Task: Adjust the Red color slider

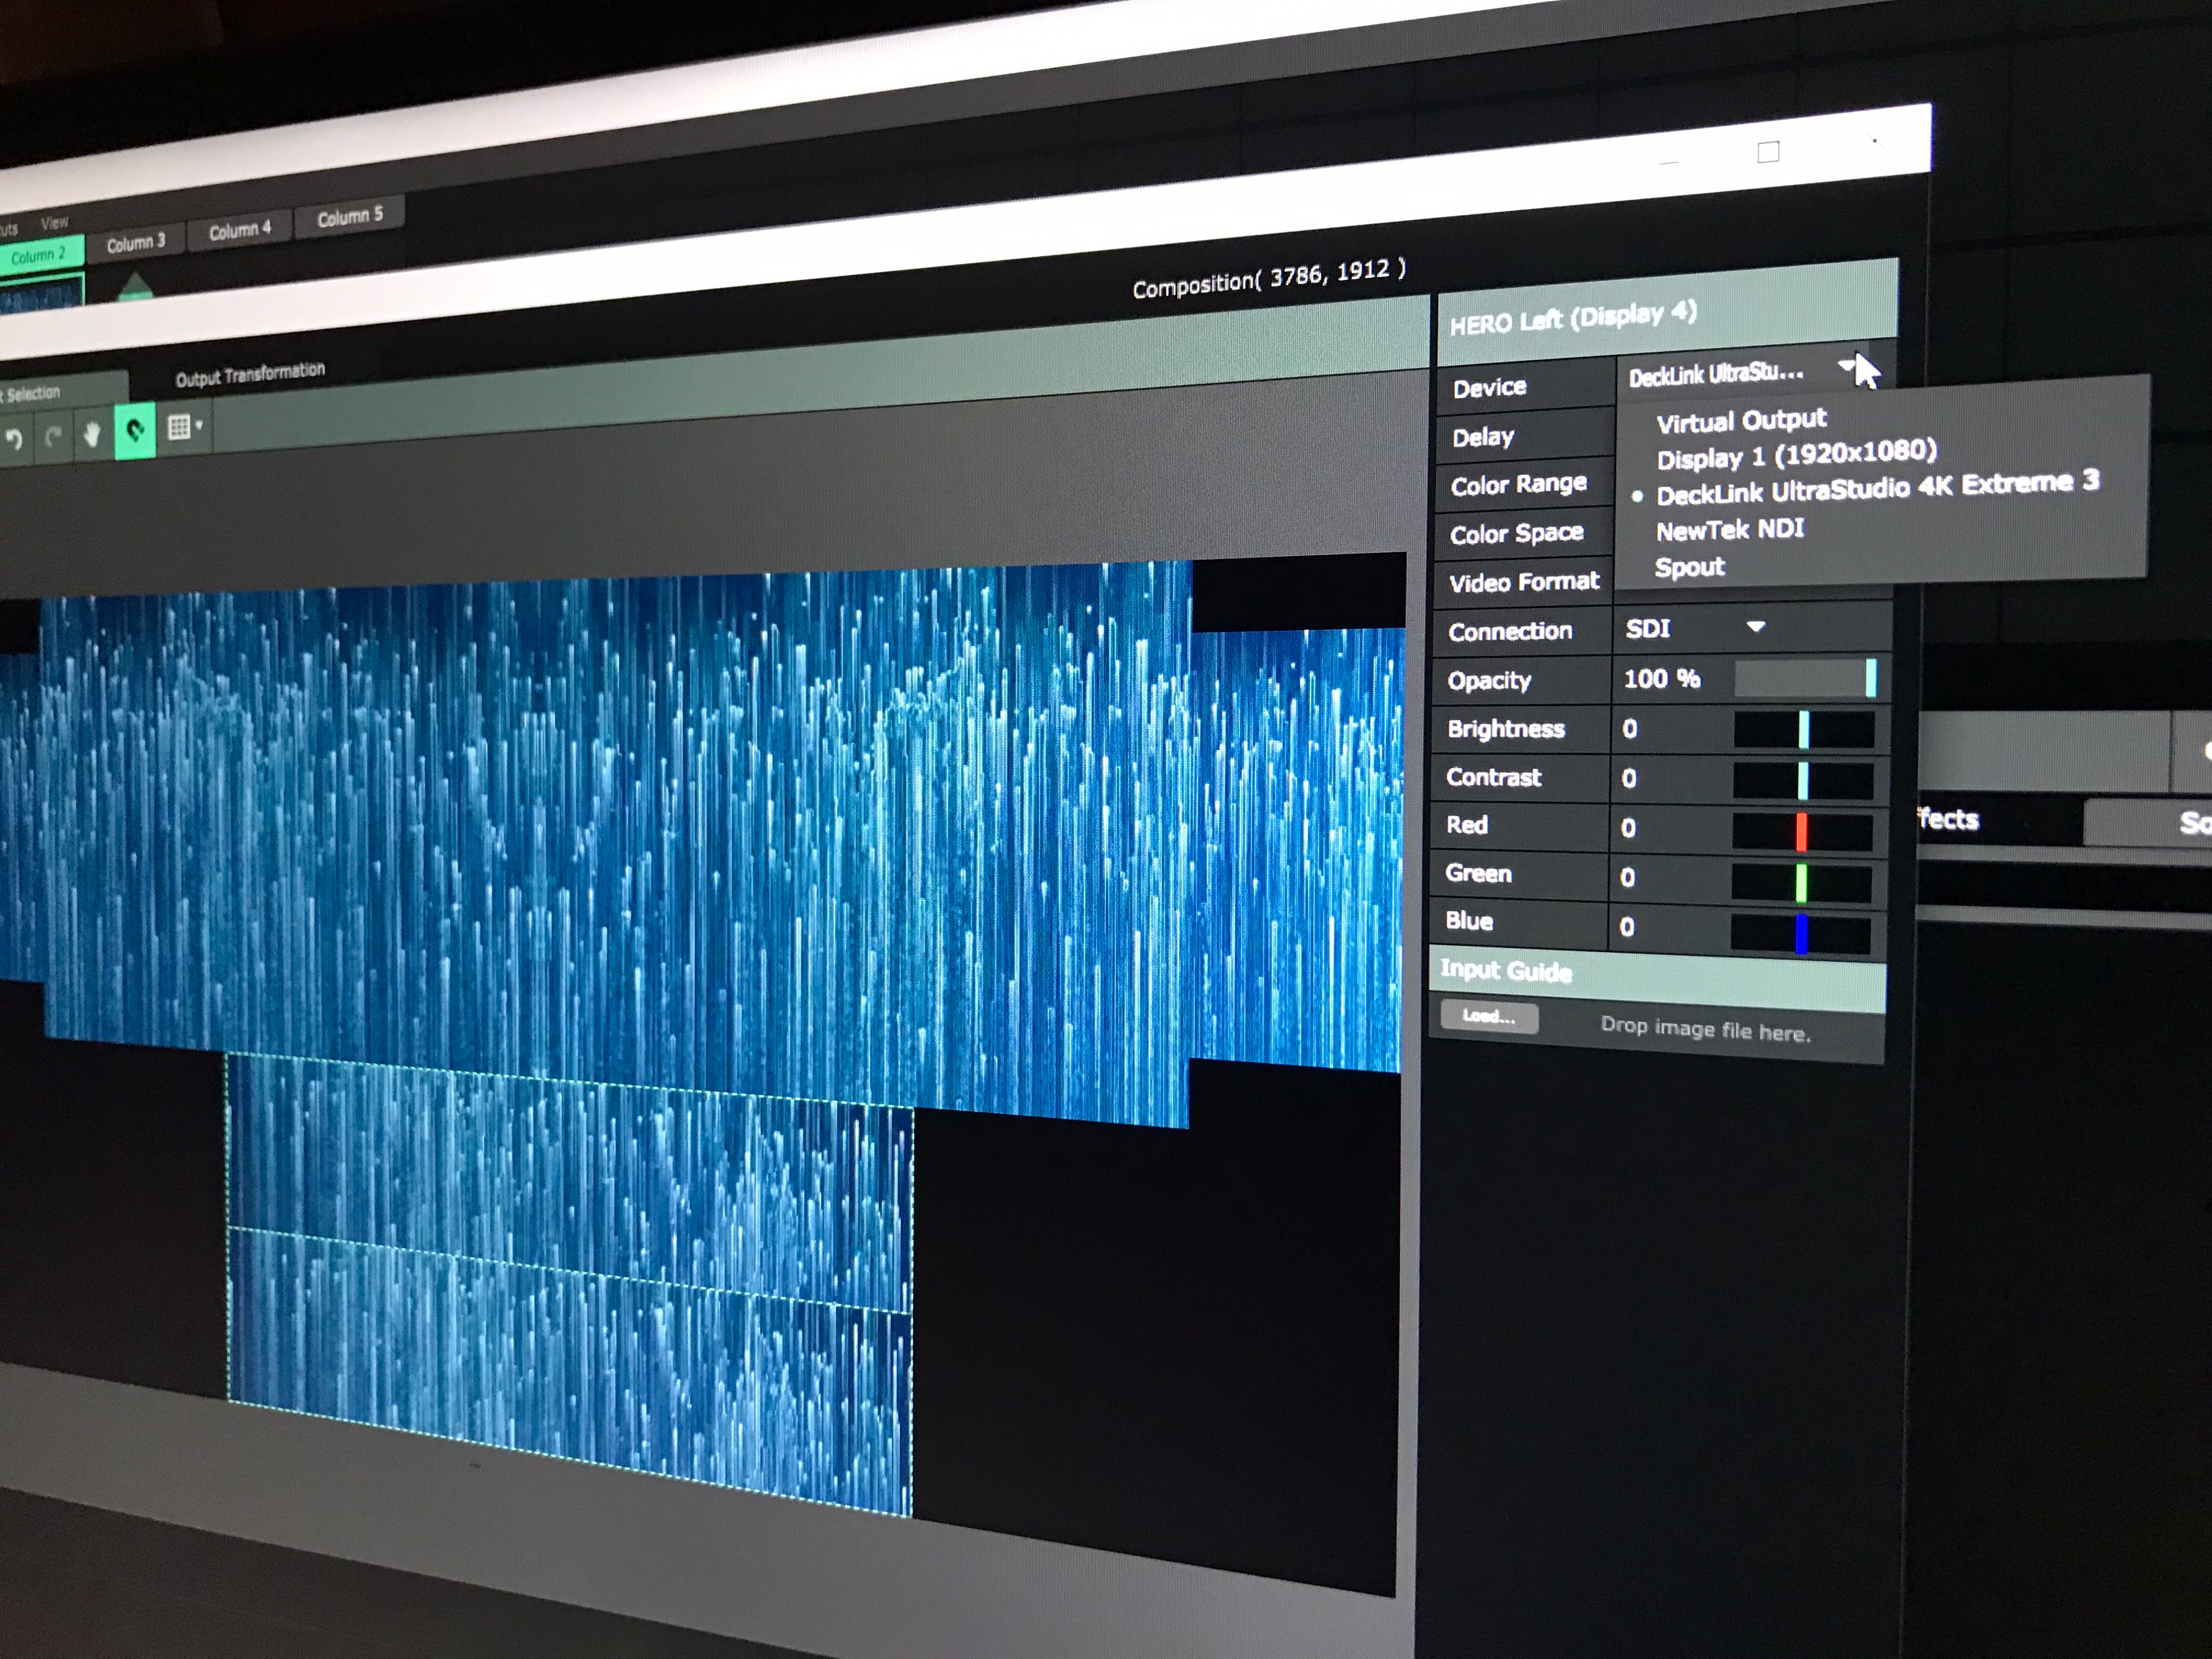Action: point(1801,831)
